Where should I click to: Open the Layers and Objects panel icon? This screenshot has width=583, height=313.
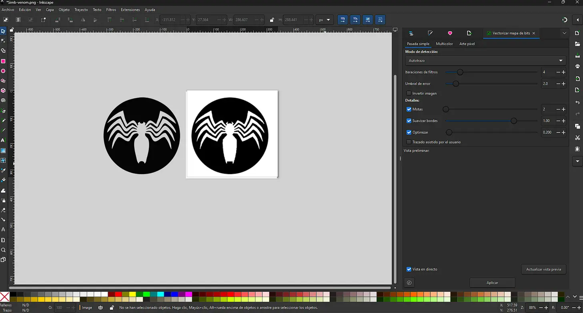(411, 33)
